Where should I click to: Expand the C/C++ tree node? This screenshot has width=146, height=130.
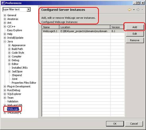point(5,27)
